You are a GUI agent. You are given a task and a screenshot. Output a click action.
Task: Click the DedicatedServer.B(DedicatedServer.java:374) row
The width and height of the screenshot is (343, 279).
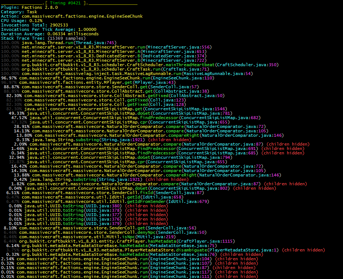tap(104, 56)
